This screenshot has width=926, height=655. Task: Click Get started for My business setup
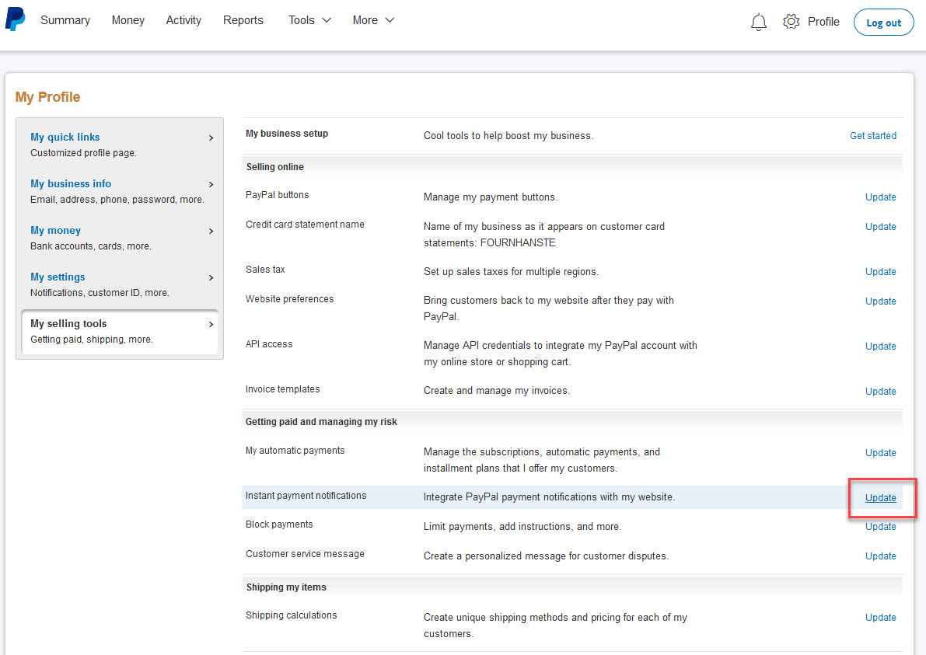tap(873, 136)
